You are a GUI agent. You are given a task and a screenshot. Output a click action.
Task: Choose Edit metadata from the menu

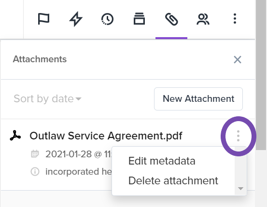tap(162, 161)
